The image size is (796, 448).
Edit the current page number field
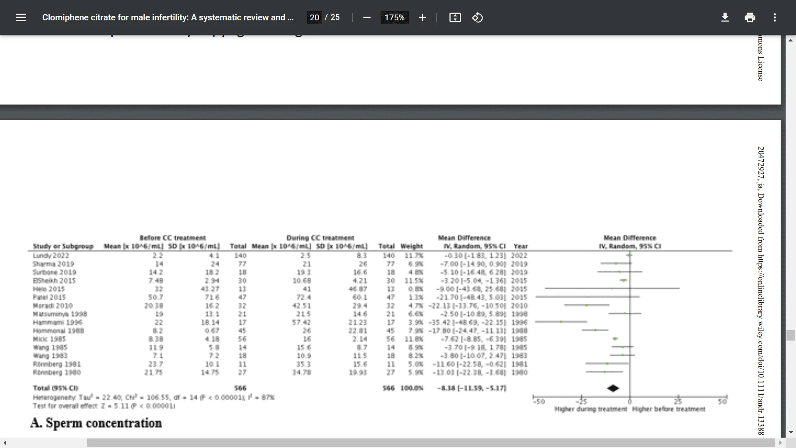point(314,17)
